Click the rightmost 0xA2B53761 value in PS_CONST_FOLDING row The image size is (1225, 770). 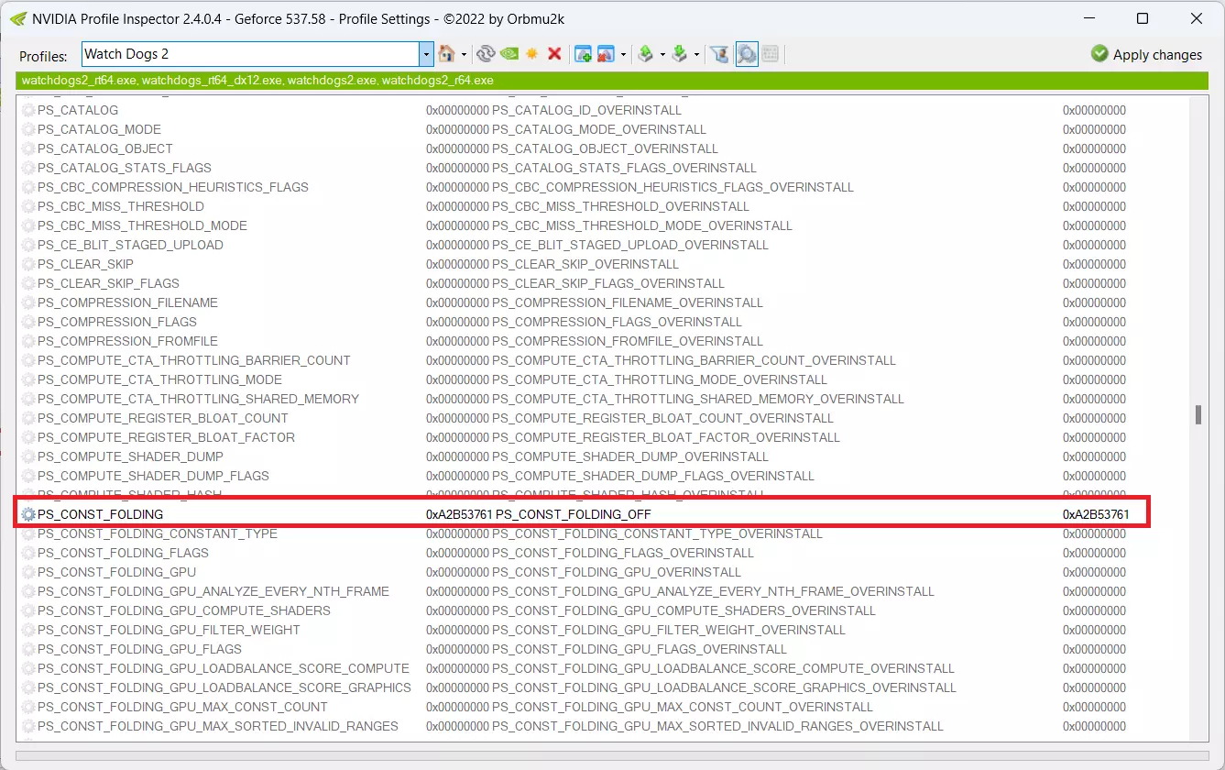coord(1096,514)
